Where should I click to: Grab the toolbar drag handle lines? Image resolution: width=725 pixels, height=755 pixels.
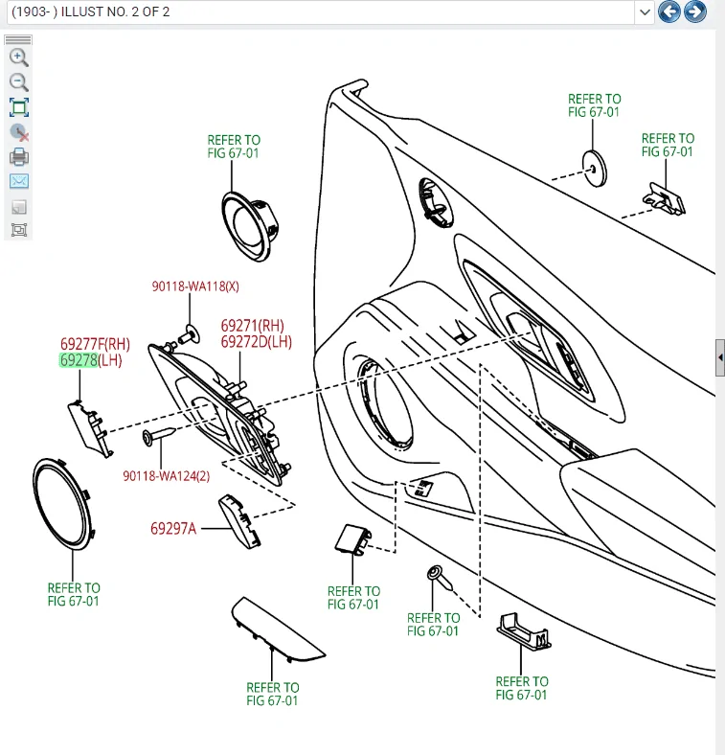coord(18,39)
